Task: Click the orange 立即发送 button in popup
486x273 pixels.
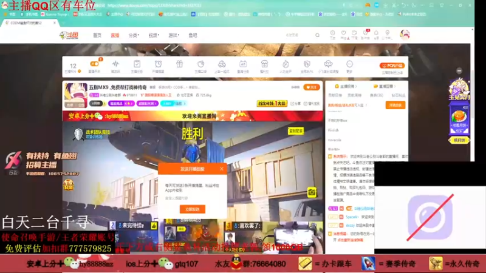Action: (x=192, y=209)
